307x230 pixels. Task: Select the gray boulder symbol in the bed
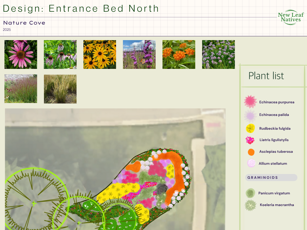pyautogui.click(x=162, y=189)
